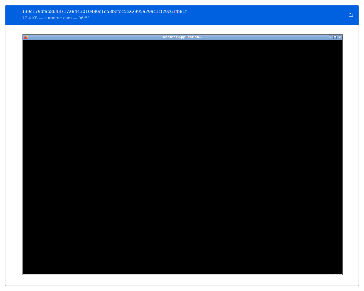Click the file hash name 139c179dfab…
This screenshot has height=291, width=364.
click(x=104, y=12)
